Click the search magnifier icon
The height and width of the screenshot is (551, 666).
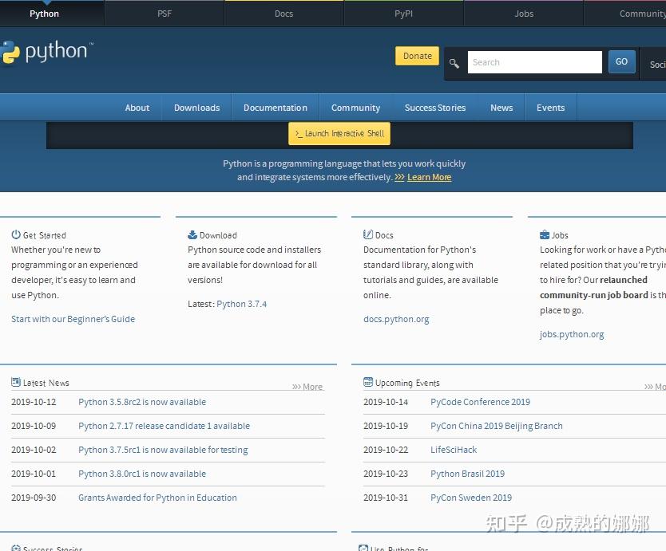tap(454, 62)
